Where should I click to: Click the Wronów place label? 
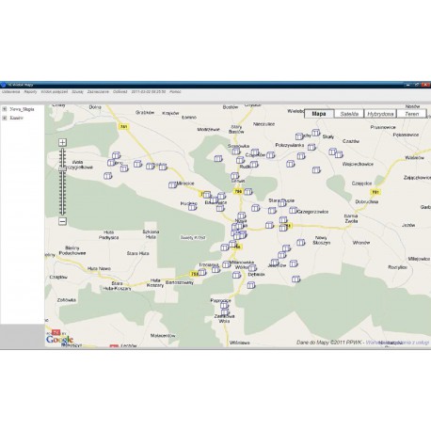pyautogui.click(x=361, y=243)
